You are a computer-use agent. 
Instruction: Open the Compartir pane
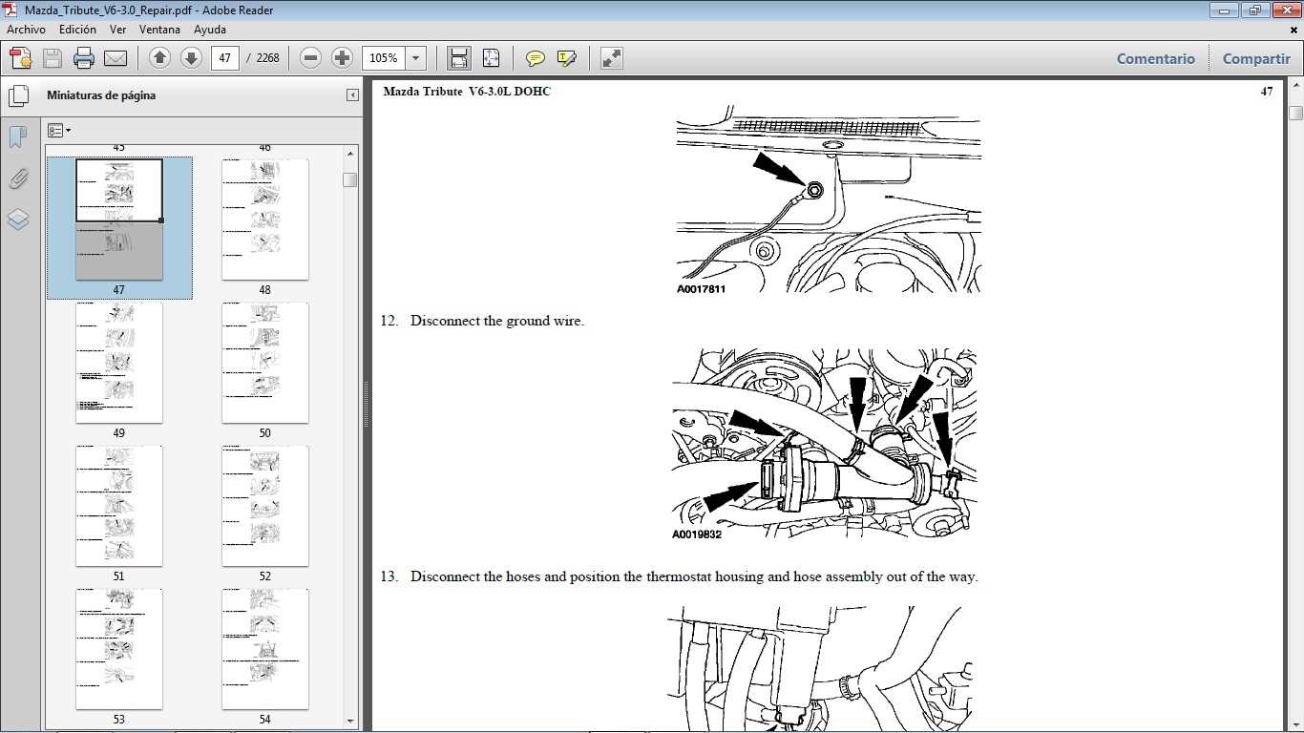[1256, 58]
